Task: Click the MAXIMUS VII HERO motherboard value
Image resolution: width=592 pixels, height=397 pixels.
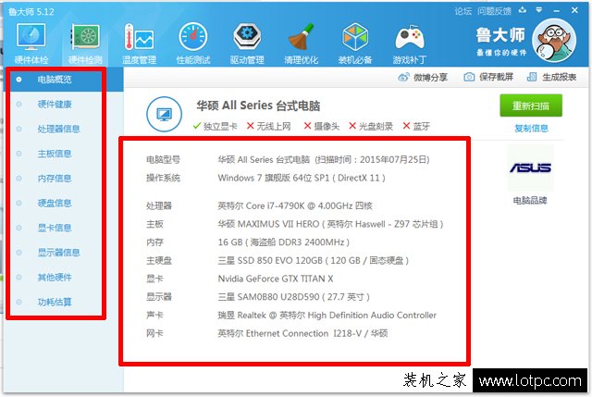Action: (x=330, y=224)
